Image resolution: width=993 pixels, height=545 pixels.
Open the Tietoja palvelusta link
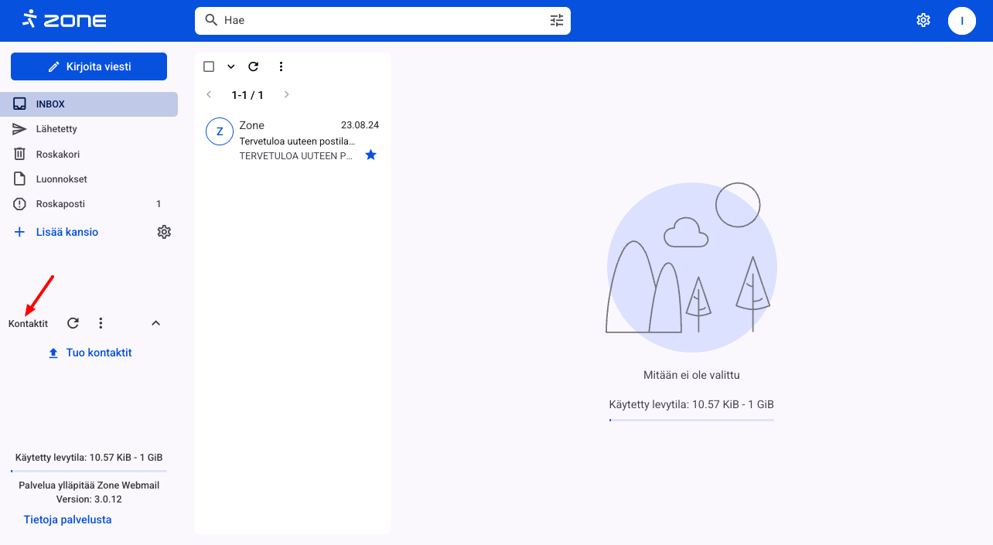tap(67, 519)
